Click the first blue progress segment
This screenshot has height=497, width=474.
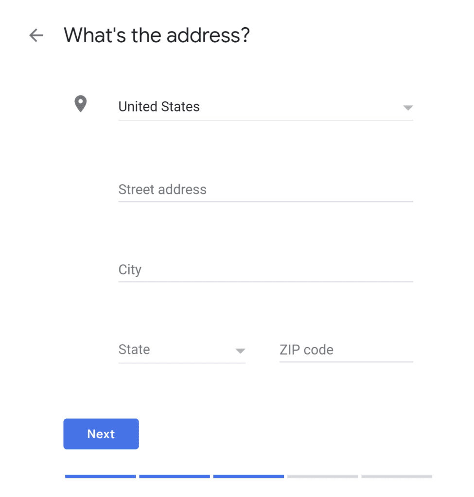pos(100,477)
